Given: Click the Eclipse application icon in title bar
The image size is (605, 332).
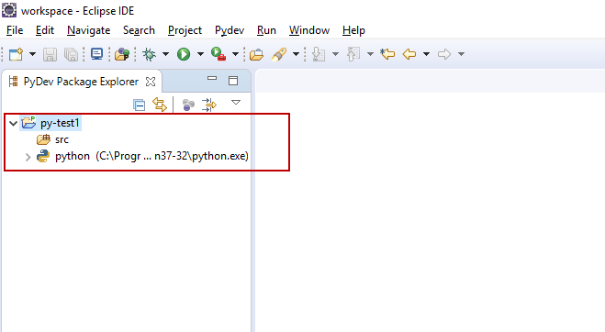Looking at the screenshot, I should [9, 10].
